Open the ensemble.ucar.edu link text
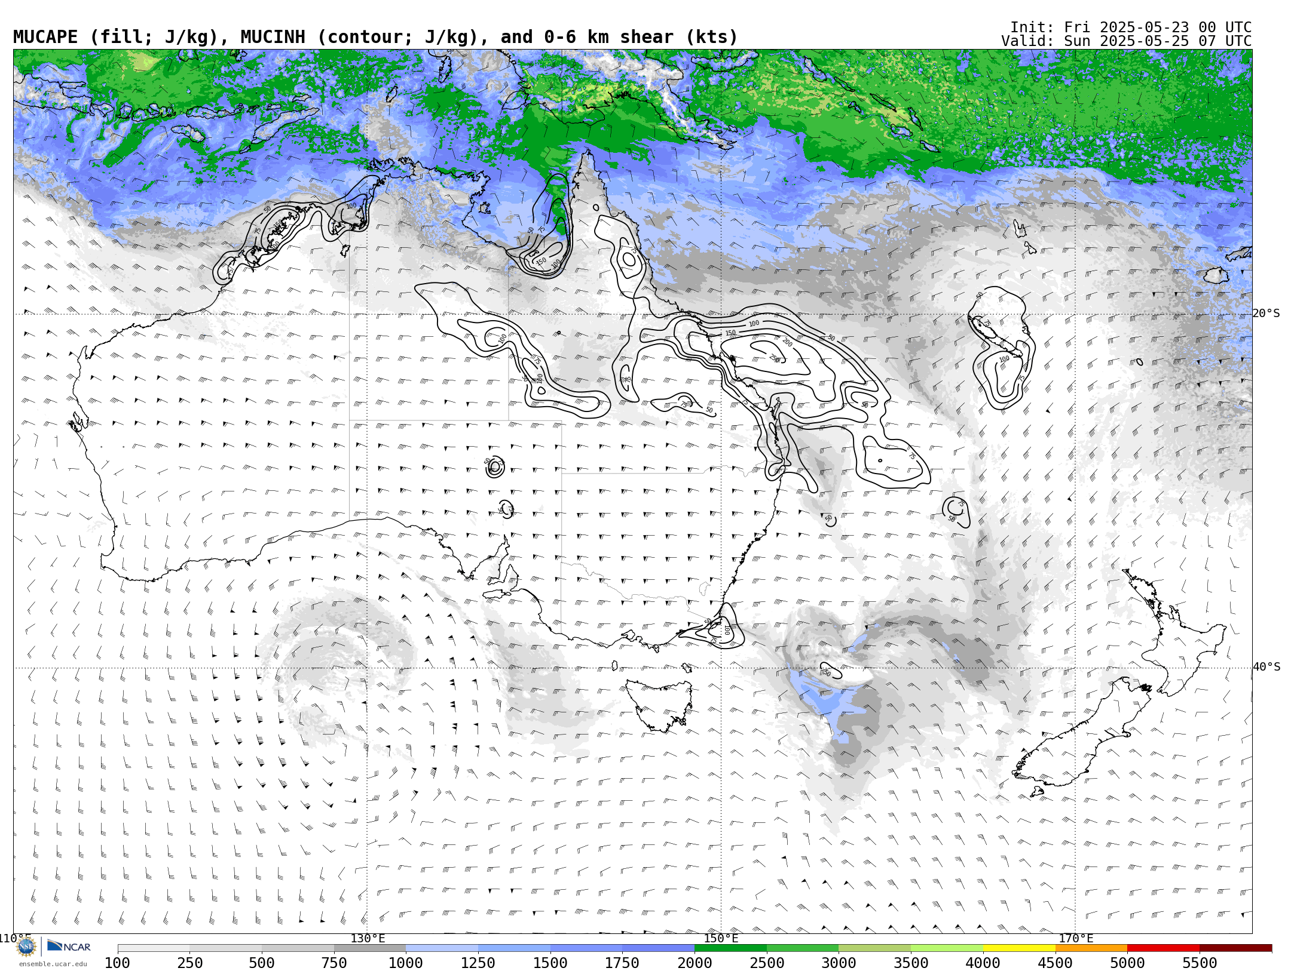 pyautogui.click(x=53, y=964)
